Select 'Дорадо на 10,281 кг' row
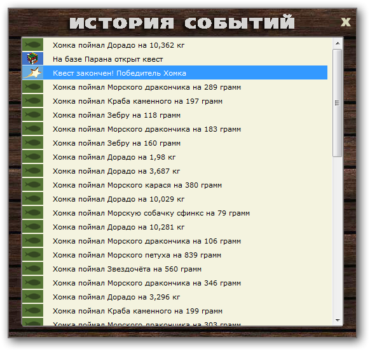 175,226
